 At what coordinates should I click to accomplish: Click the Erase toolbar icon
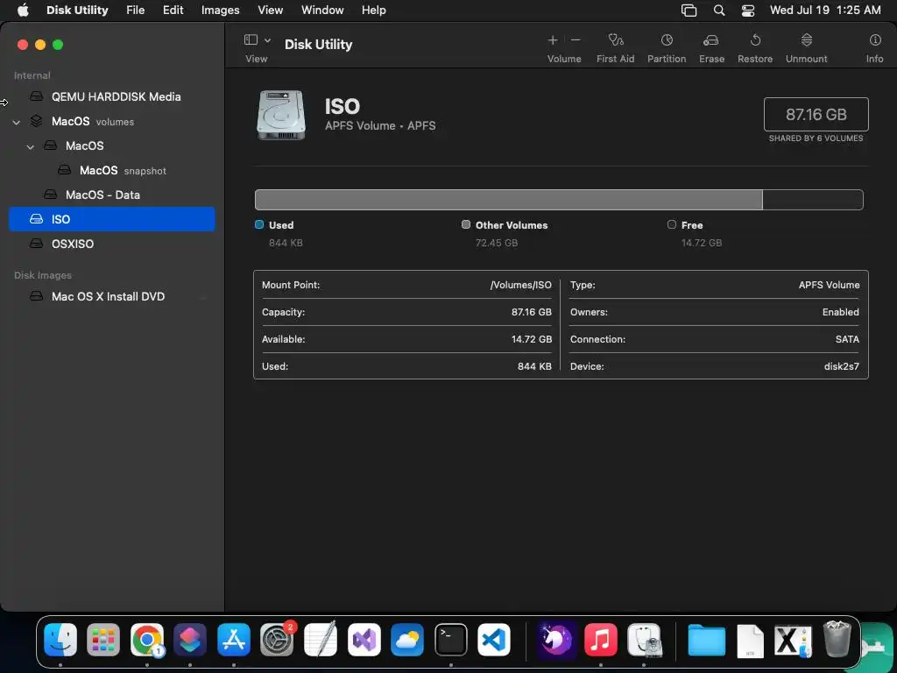[711, 40]
